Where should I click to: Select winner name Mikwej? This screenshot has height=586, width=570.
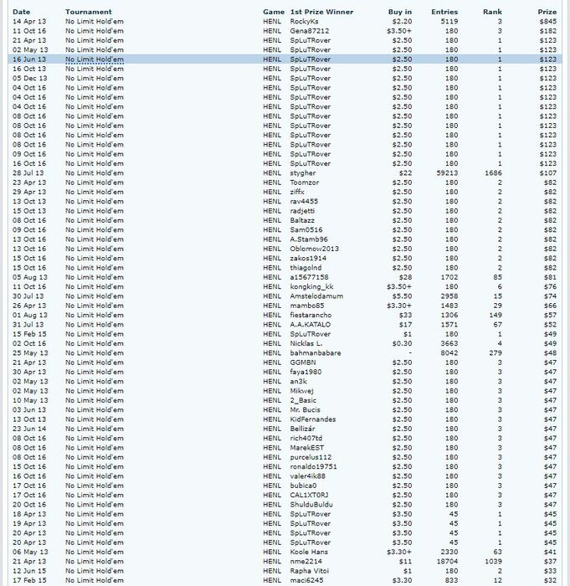click(301, 391)
